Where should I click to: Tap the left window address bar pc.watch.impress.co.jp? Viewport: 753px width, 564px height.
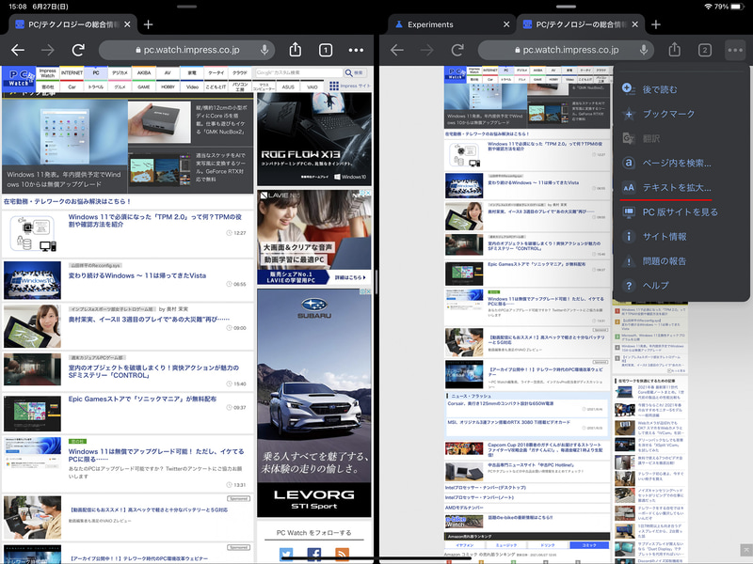click(x=186, y=50)
